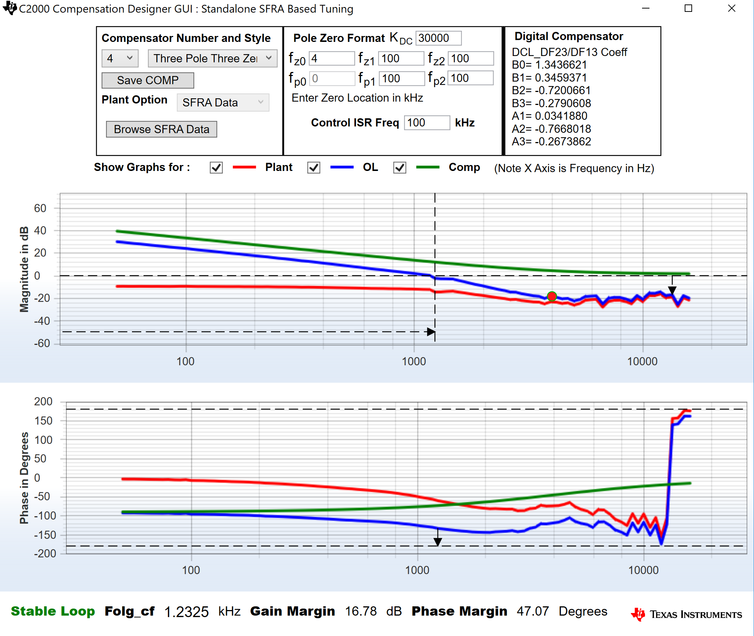The image size is (754, 636).
Task: Click the Control ISR Freq field
Action: coord(427,122)
